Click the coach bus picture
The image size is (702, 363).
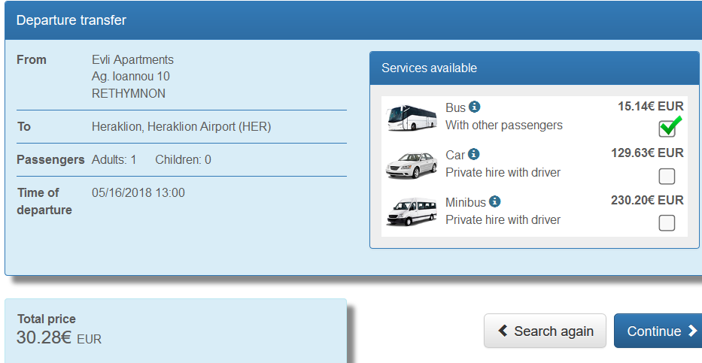point(412,118)
